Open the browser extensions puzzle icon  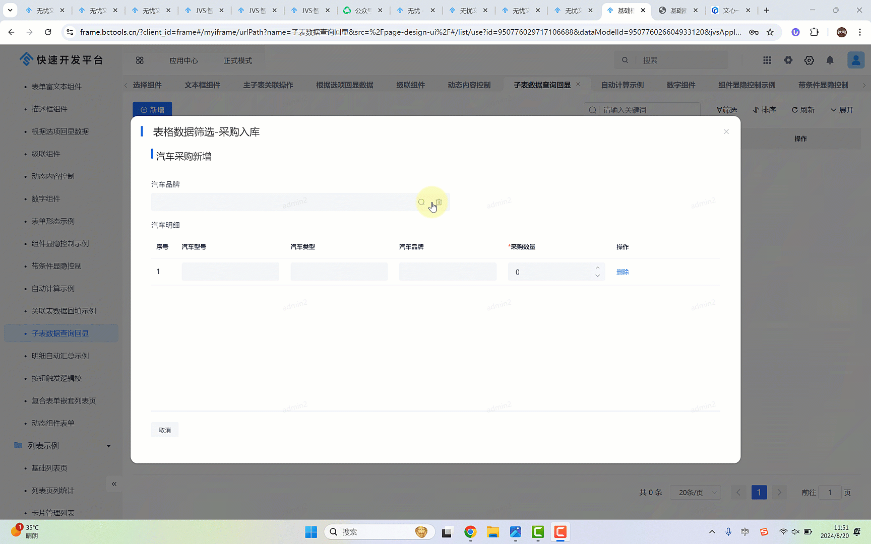pos(814,32)
